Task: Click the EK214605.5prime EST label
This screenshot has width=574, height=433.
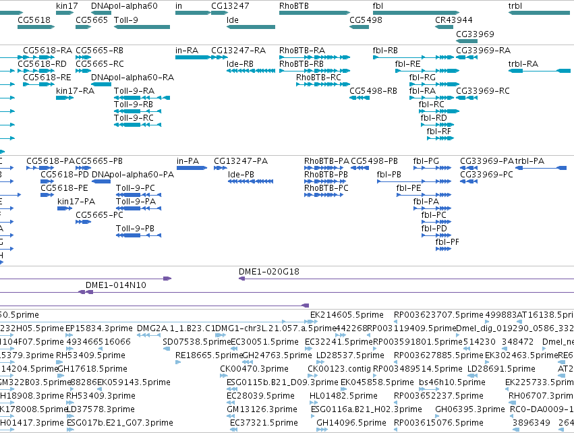Action: [347, 315]
